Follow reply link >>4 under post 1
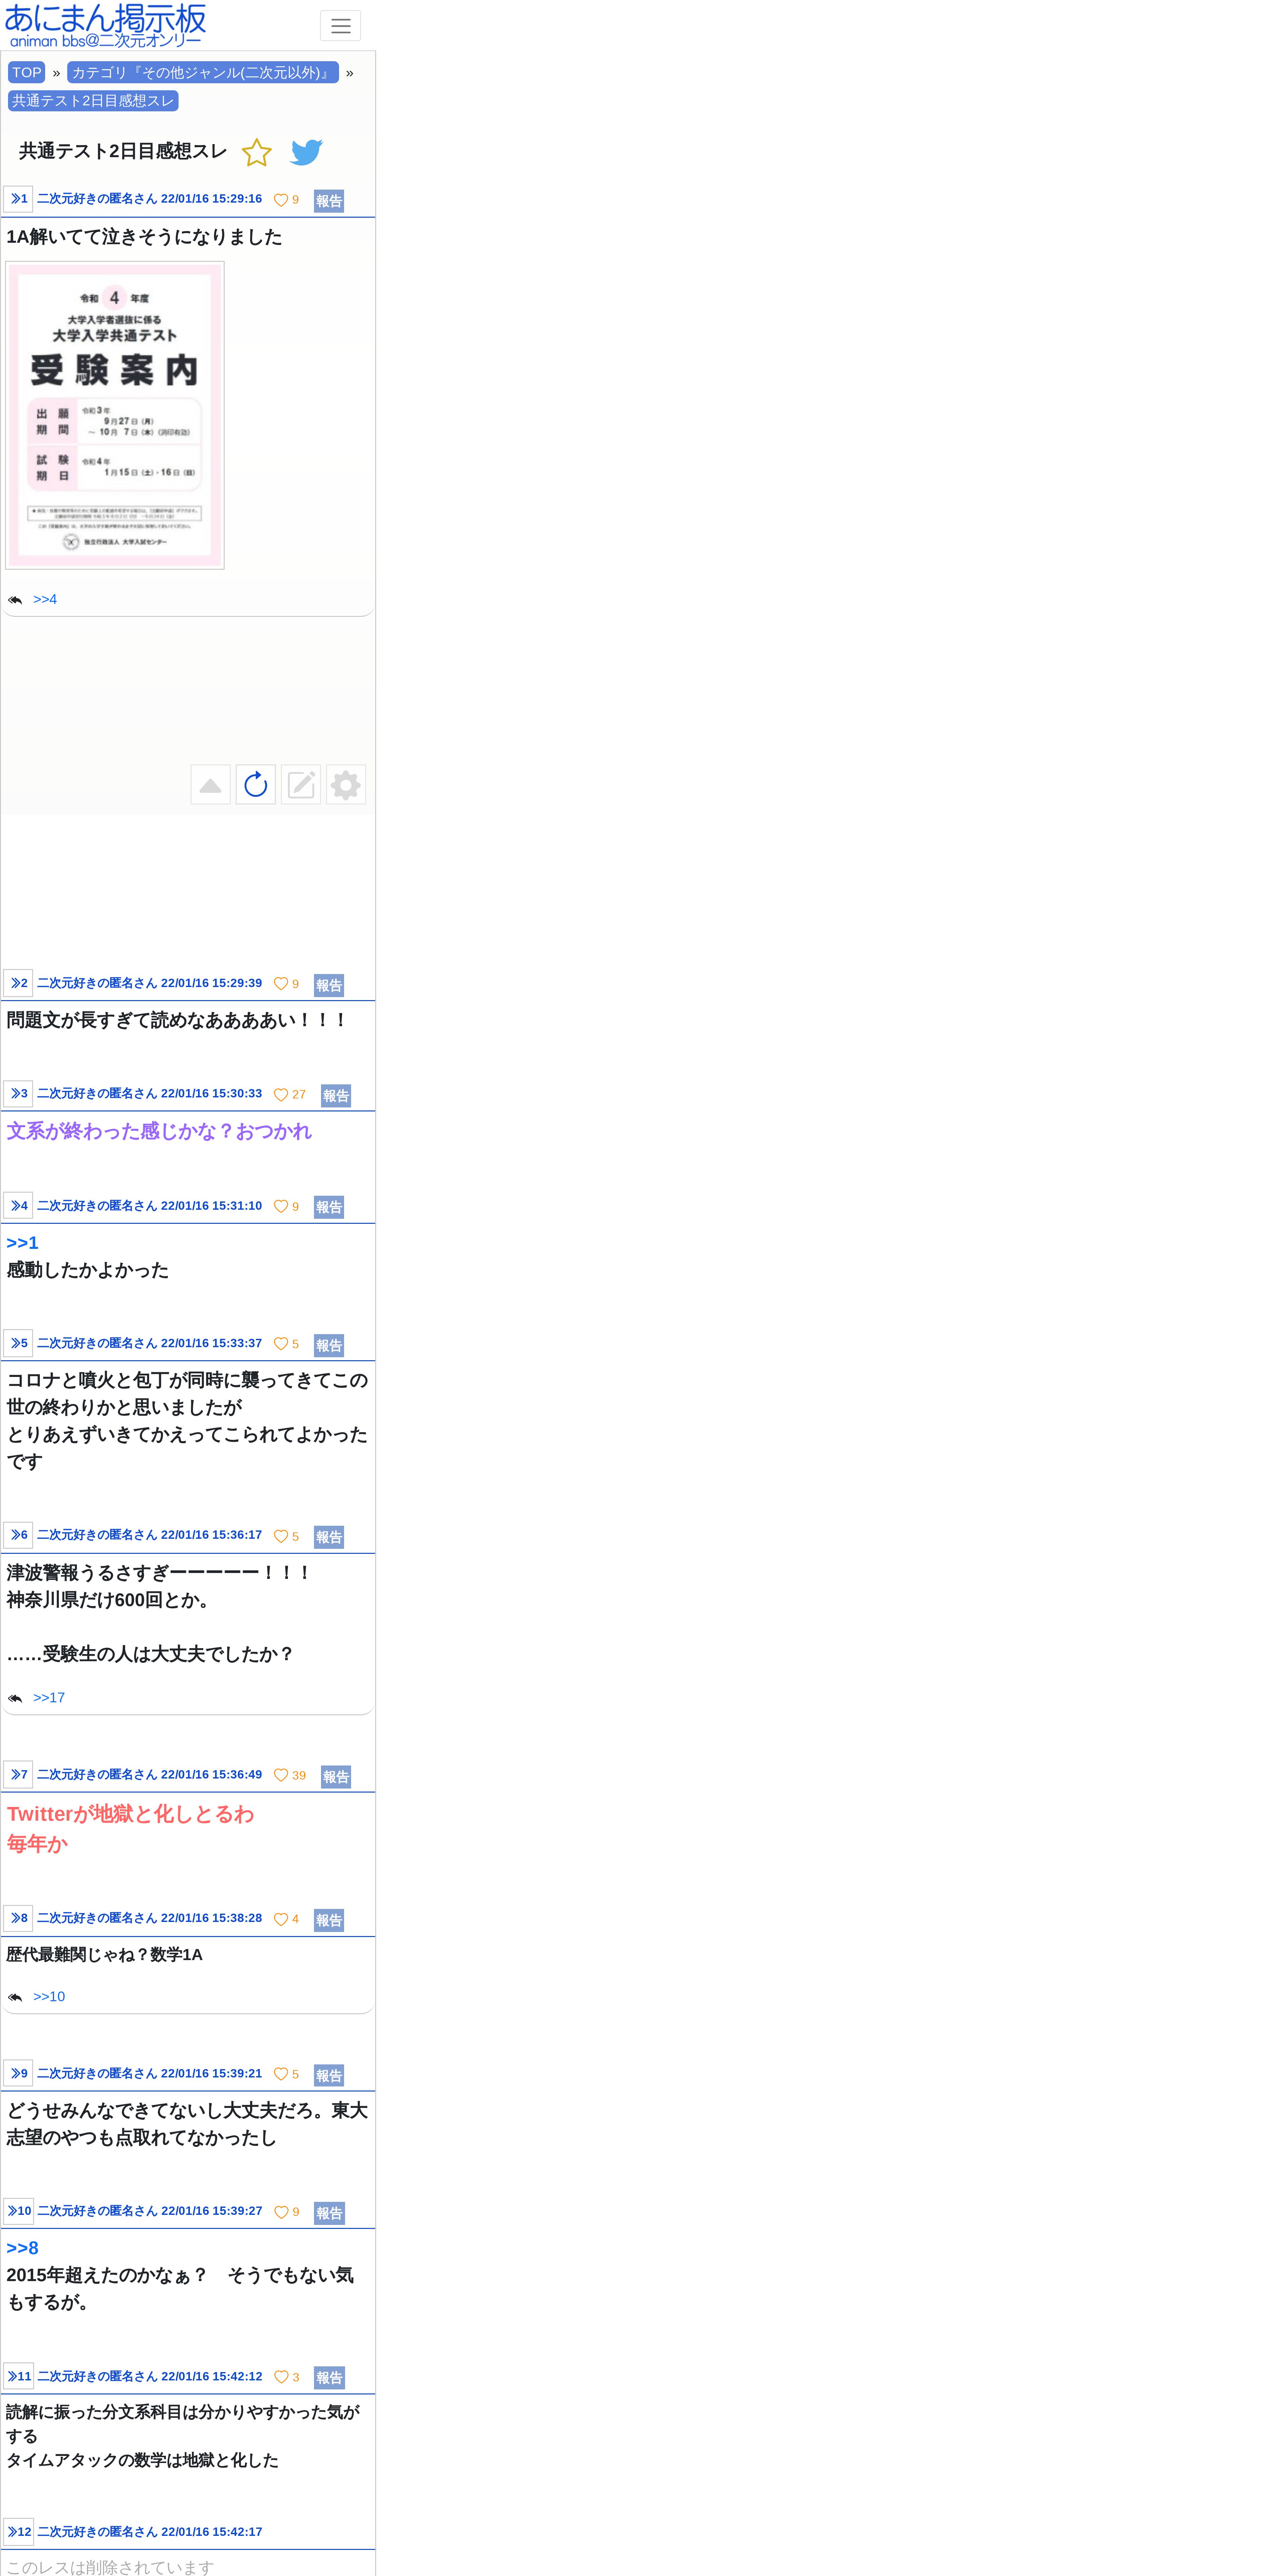This screenshot has width=1288, height=2576. click(45, 599)
